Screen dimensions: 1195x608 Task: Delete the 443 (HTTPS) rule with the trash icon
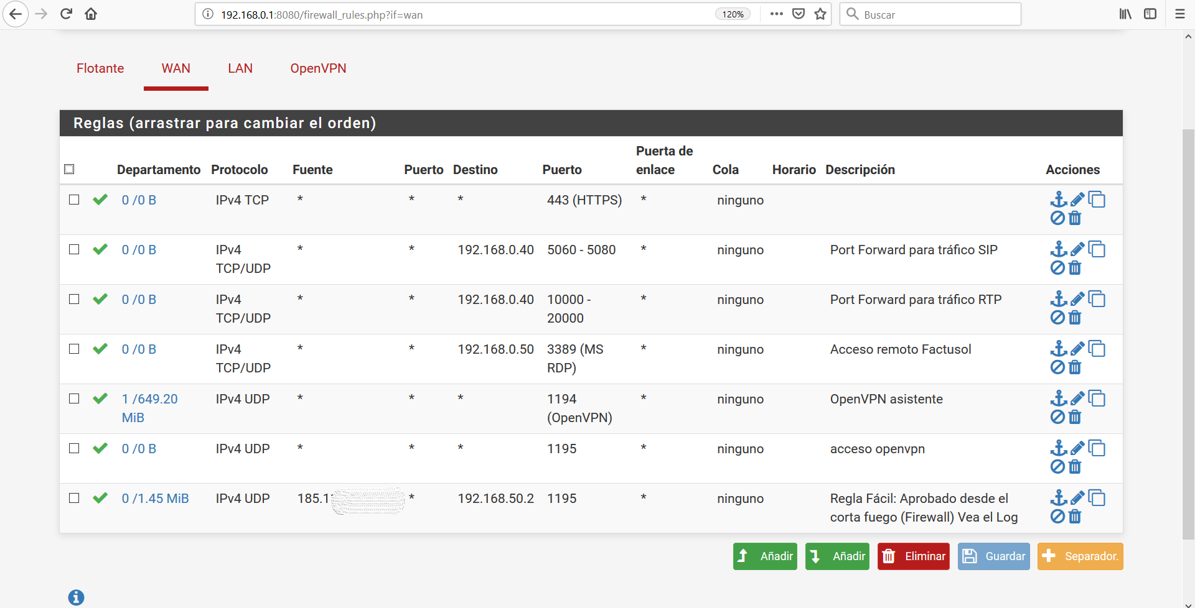[1075, 218]
